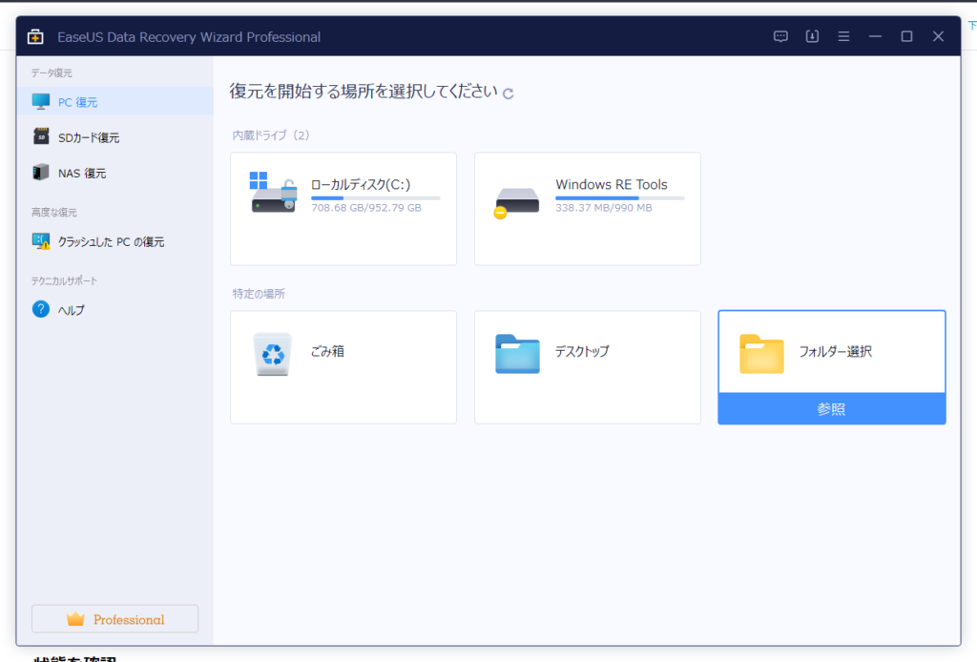This screenshot has height=662, width=977.
Task: Open the hamburger menu in title bar
Action: coord(843,36)
